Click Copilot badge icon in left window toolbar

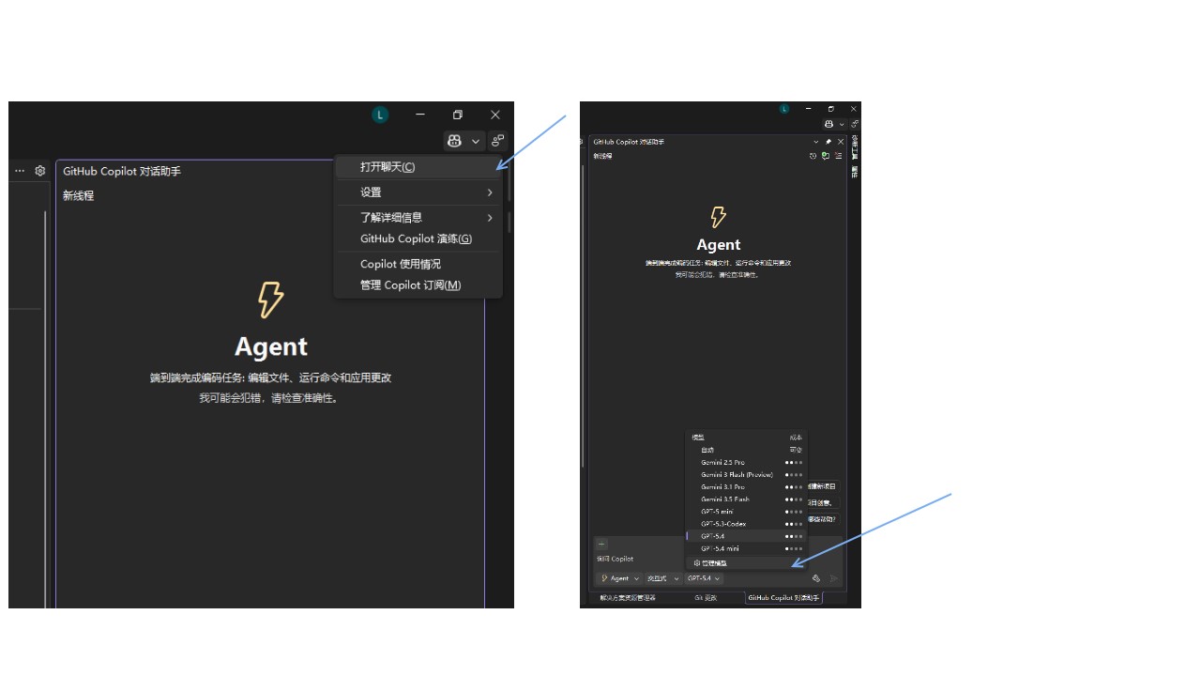tap(455, 141)
